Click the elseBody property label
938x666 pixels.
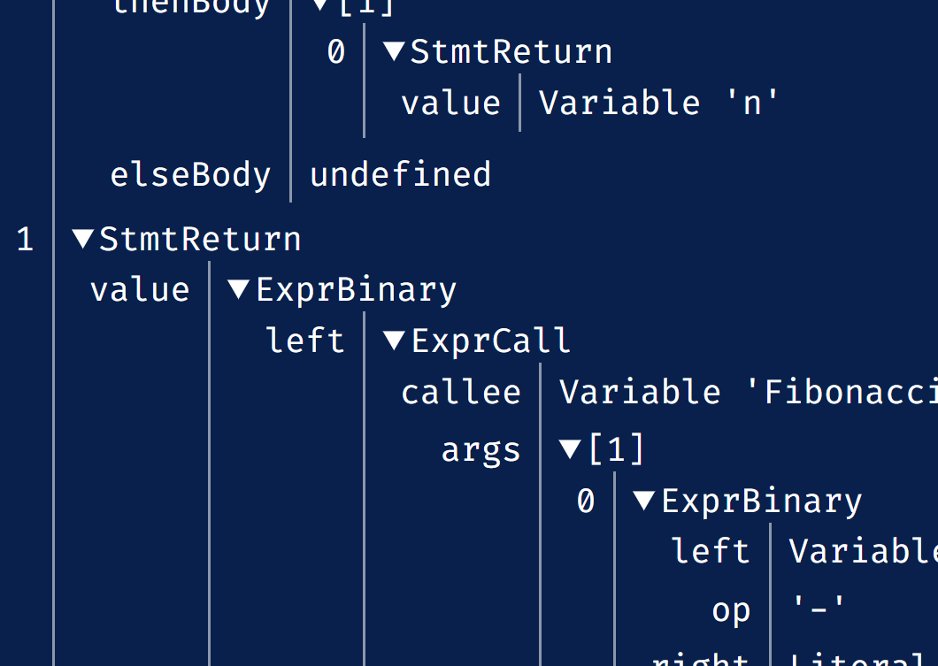tap(190, 175)
